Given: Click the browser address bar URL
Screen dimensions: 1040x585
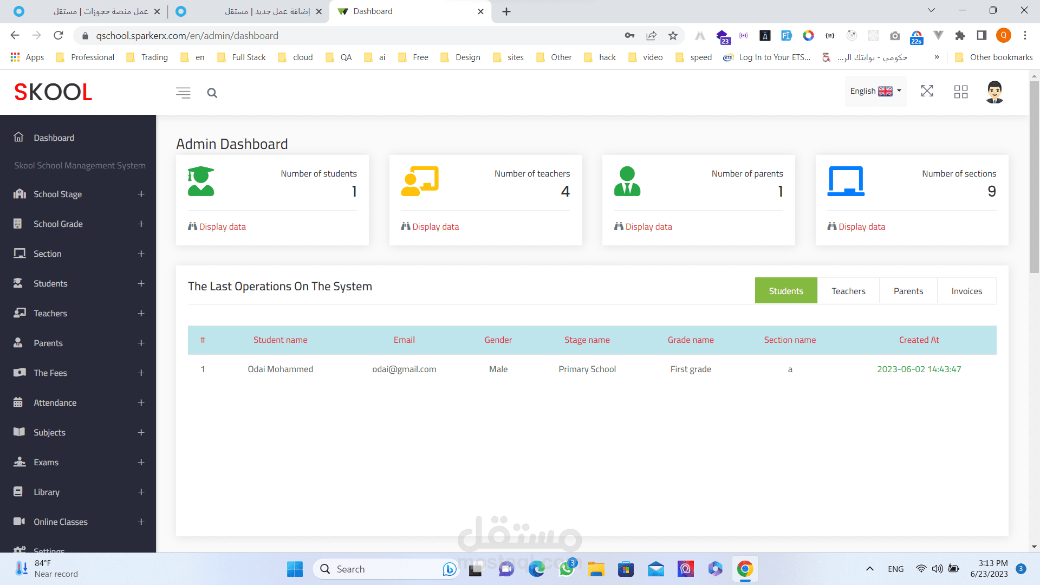Looking at the screenshot, I should point(187,36).
